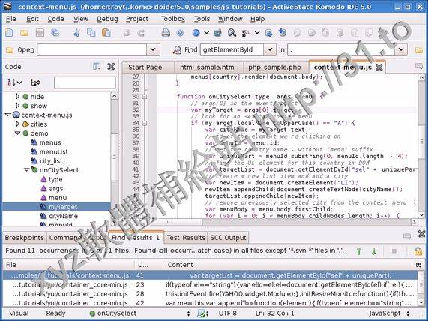Click the browse folder icon at far right of Find bar
Screen dimensions: 428x321
418,50
